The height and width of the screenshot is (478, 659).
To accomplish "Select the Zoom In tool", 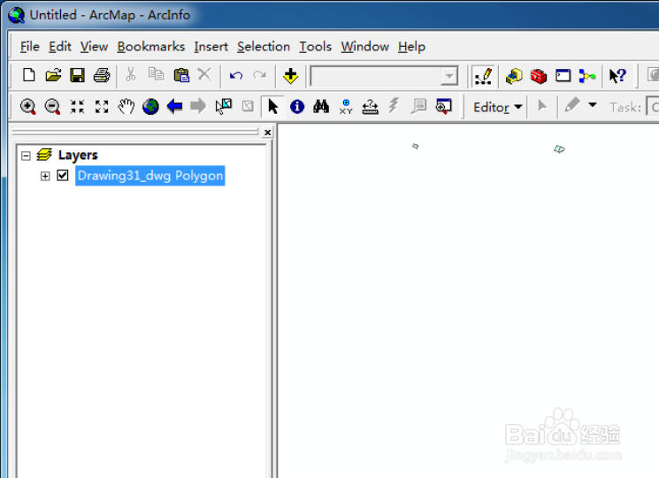I will (x=27, y=107).
